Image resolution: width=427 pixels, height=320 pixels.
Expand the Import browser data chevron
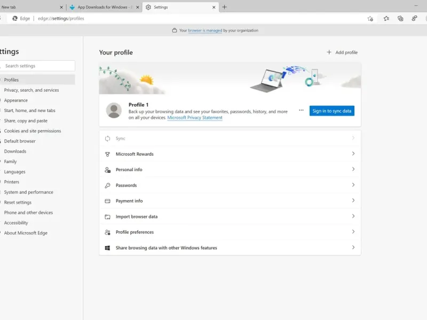353,217
